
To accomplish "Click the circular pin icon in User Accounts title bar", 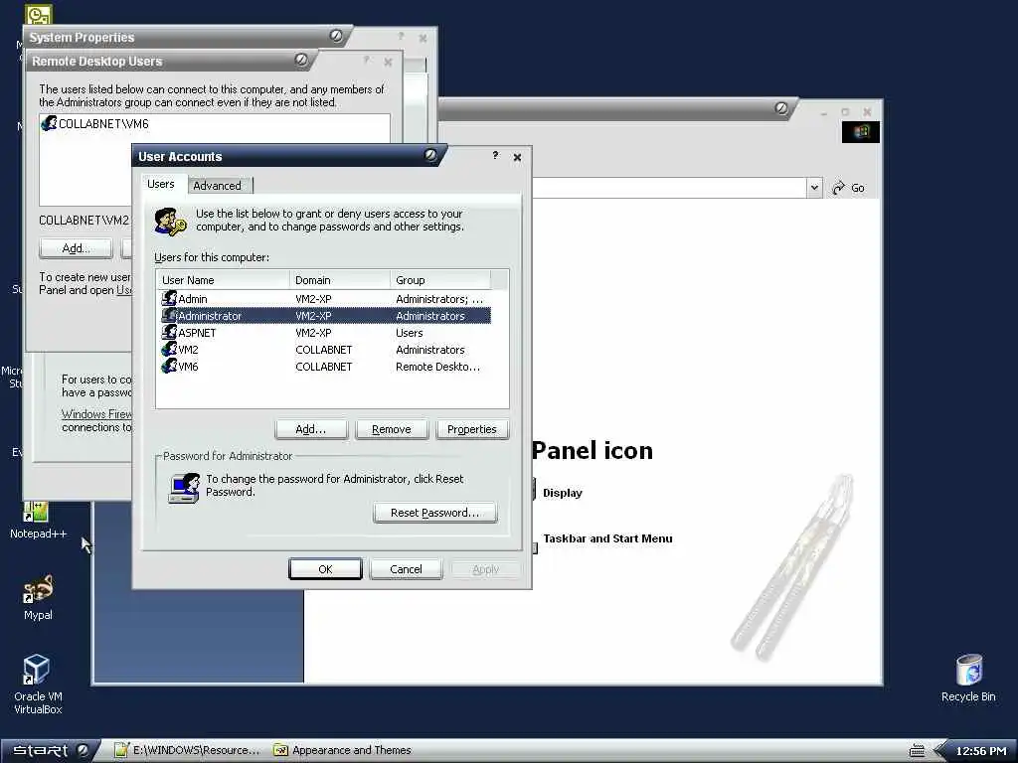I will [x=430, y=155].
